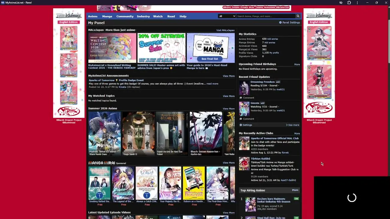
Task: Open Sparks of Tomorrow club image
Action: [x=244, y=144]
